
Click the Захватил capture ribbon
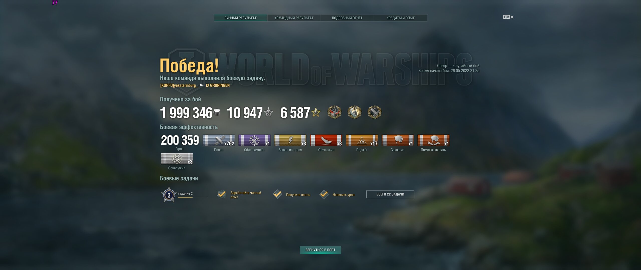pyautogui.click(x=398, y=140)
